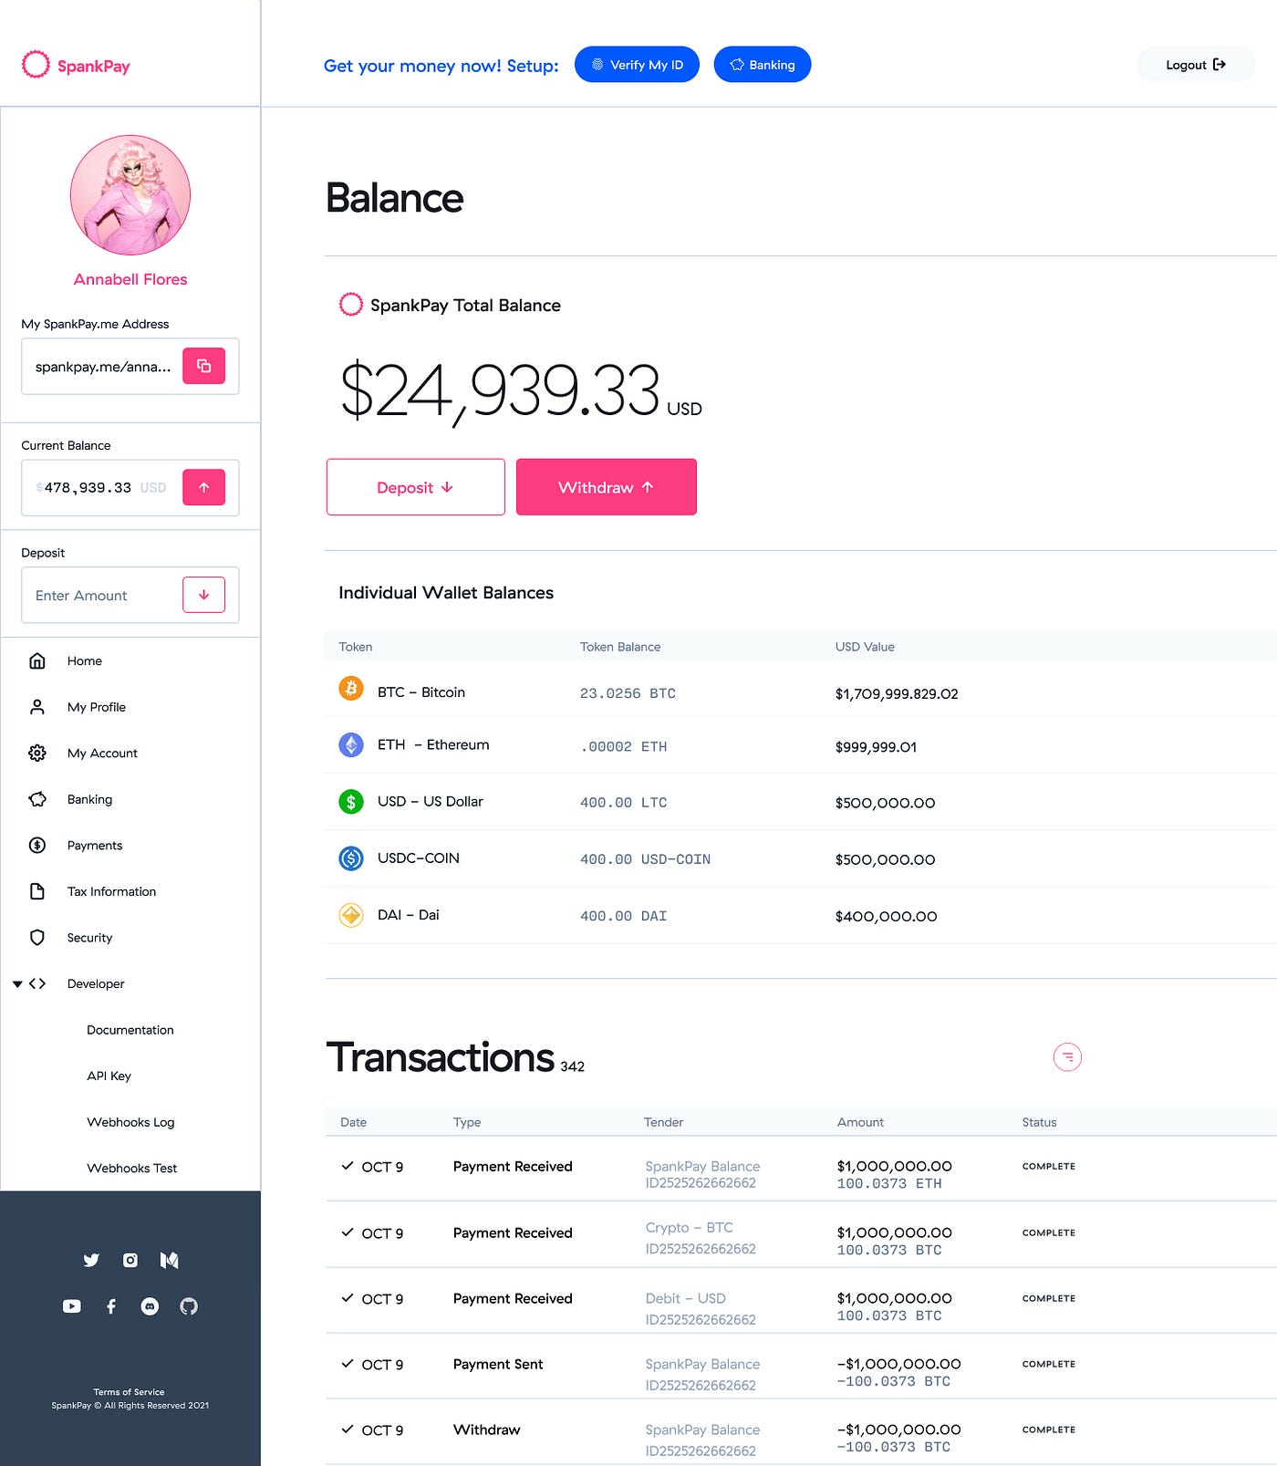The image size is (1277, 1466).
Task: Open the Medium link in footer
Action: click(170, 1260)
